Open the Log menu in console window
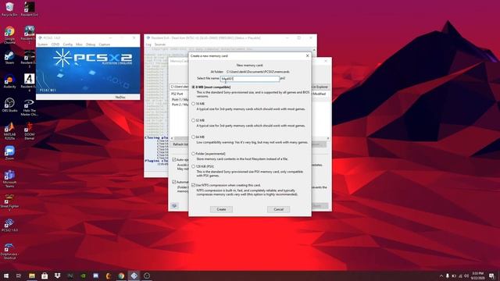The image size is (500, 281). [x=148, y=44]
